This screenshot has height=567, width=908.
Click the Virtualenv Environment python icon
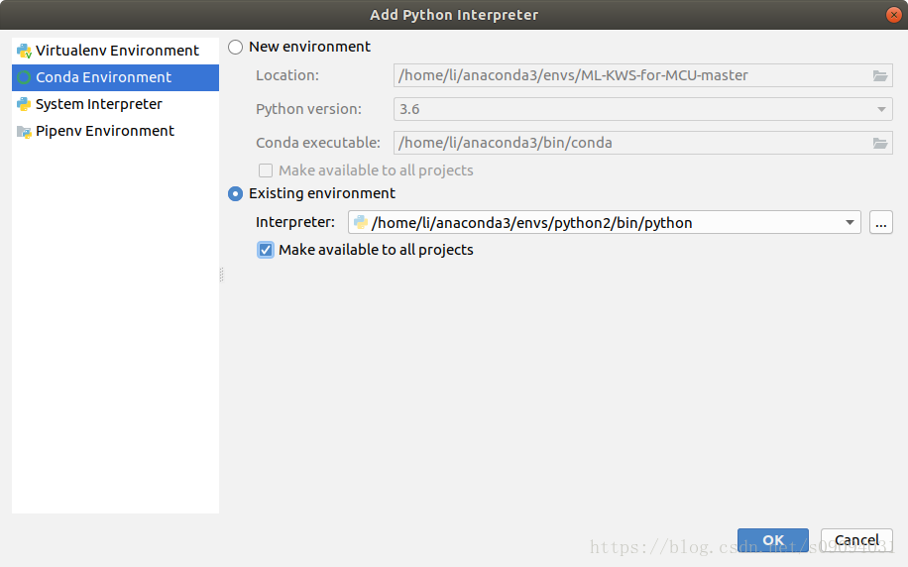point(24,51)
